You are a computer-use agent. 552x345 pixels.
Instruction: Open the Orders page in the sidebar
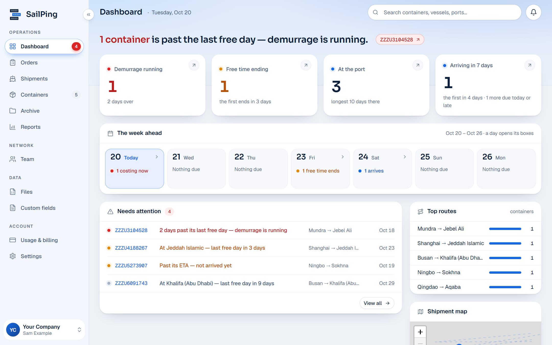pyautogui.click(x=44, y=63)
